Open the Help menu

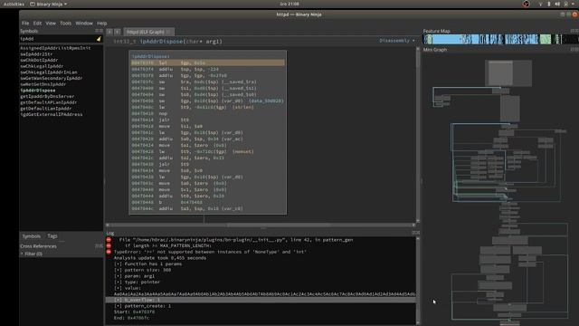pos(102,23)
